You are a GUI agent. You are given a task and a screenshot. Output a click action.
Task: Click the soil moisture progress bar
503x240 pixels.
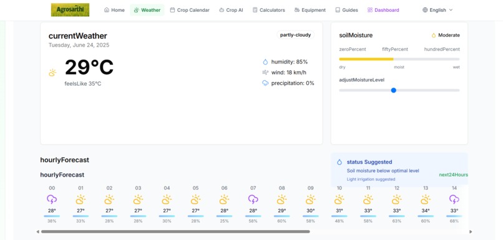click(399, 59)
